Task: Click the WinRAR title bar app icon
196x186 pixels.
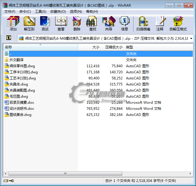Action: 5,5
